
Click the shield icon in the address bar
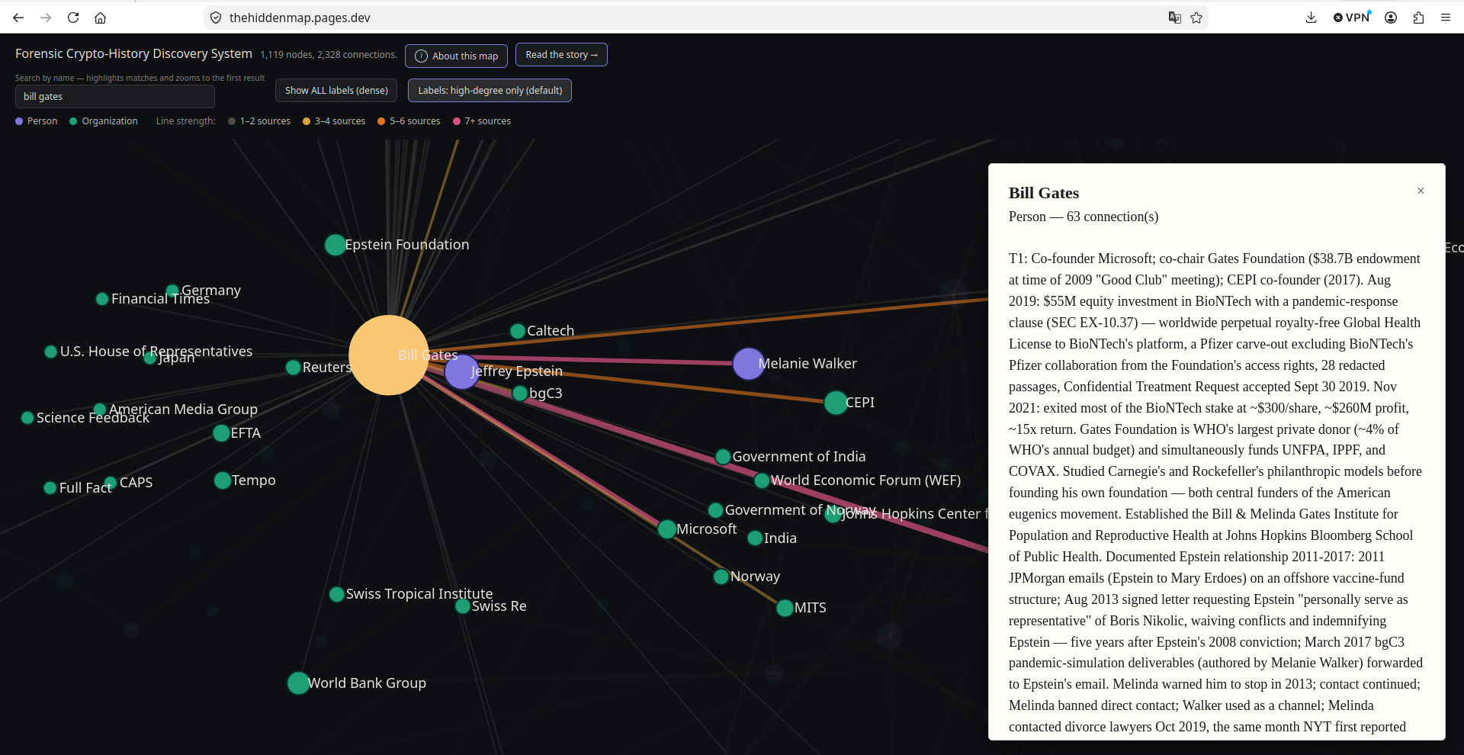coord(216,18)
